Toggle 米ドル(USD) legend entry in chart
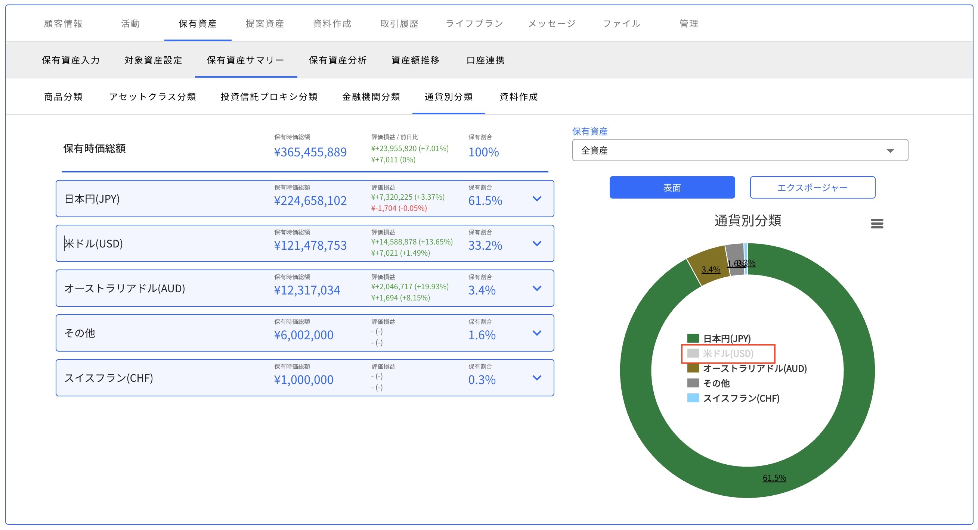978x530 pixels. (720, 353)
